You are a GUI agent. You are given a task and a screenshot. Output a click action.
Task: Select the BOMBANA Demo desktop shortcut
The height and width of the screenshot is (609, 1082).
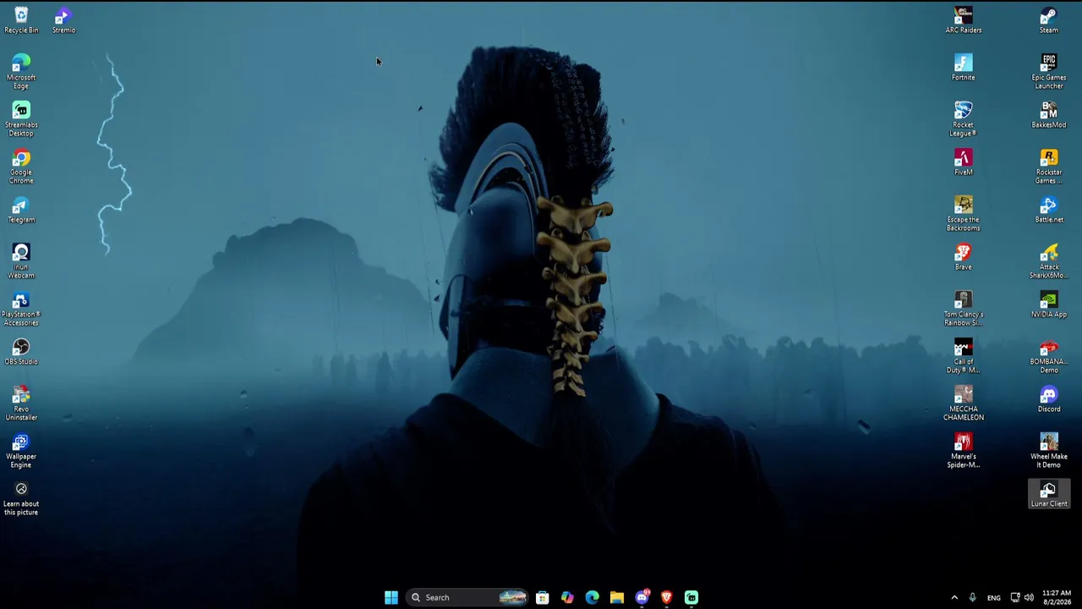pyautogui.click(x=1049, y=356)
